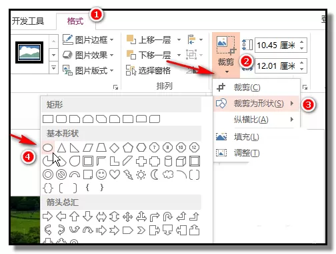Choose 裁剪(C) from the crop menu
Image resolution: width=336 pixels, height=254 pixels.
pyautogui.click(x=256, y=88)
